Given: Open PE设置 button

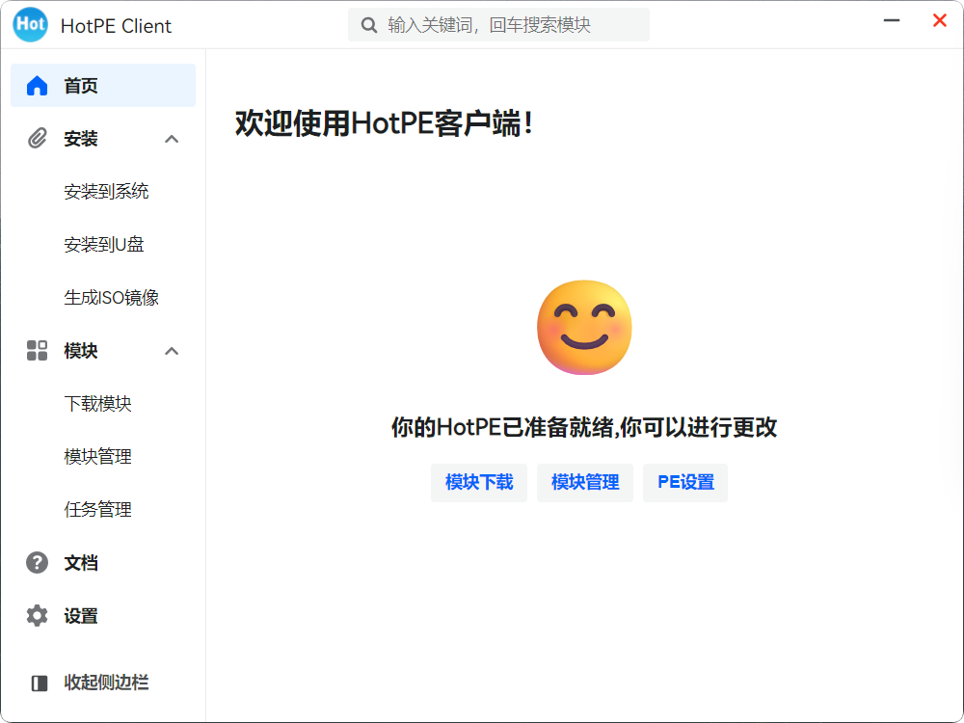Looking at the screenshot, I should click(x=685, y=483).
